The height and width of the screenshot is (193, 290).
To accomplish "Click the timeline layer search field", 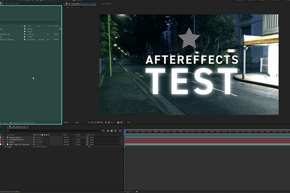I will 53,131.
